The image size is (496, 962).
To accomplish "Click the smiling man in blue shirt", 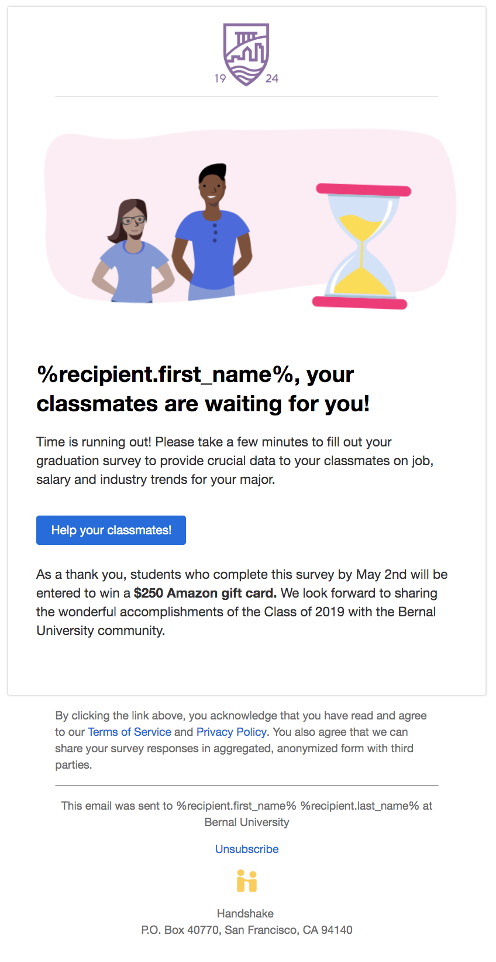I will pos(212,232).
